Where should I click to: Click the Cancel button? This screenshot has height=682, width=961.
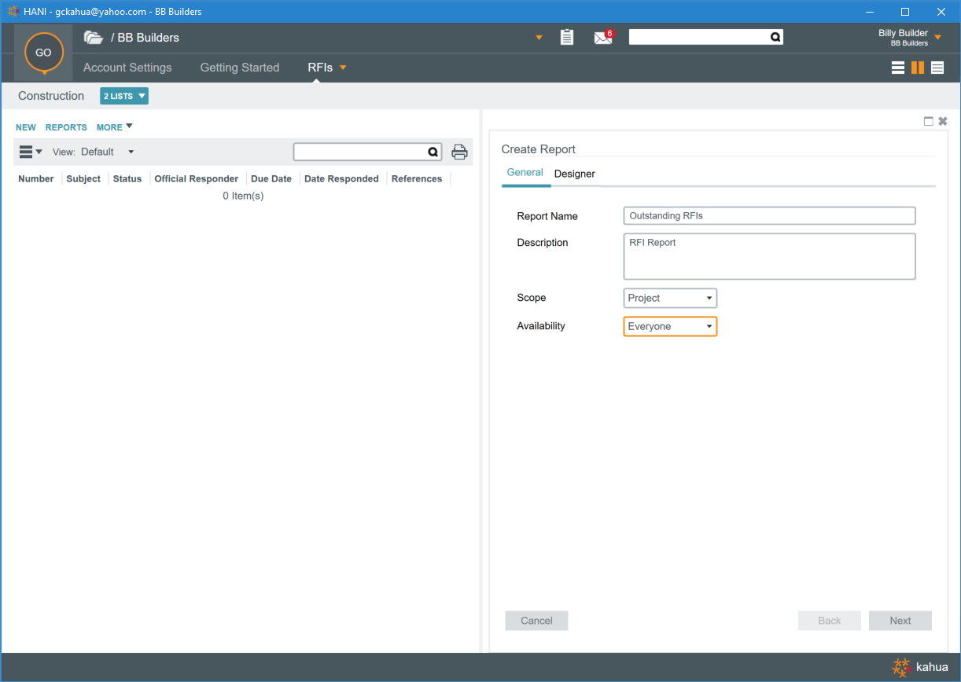point(536,621)
